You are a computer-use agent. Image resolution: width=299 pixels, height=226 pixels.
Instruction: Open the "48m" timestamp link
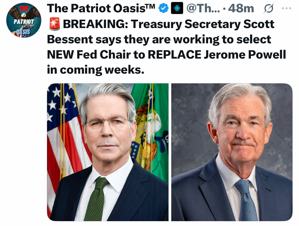click(241, 8)
